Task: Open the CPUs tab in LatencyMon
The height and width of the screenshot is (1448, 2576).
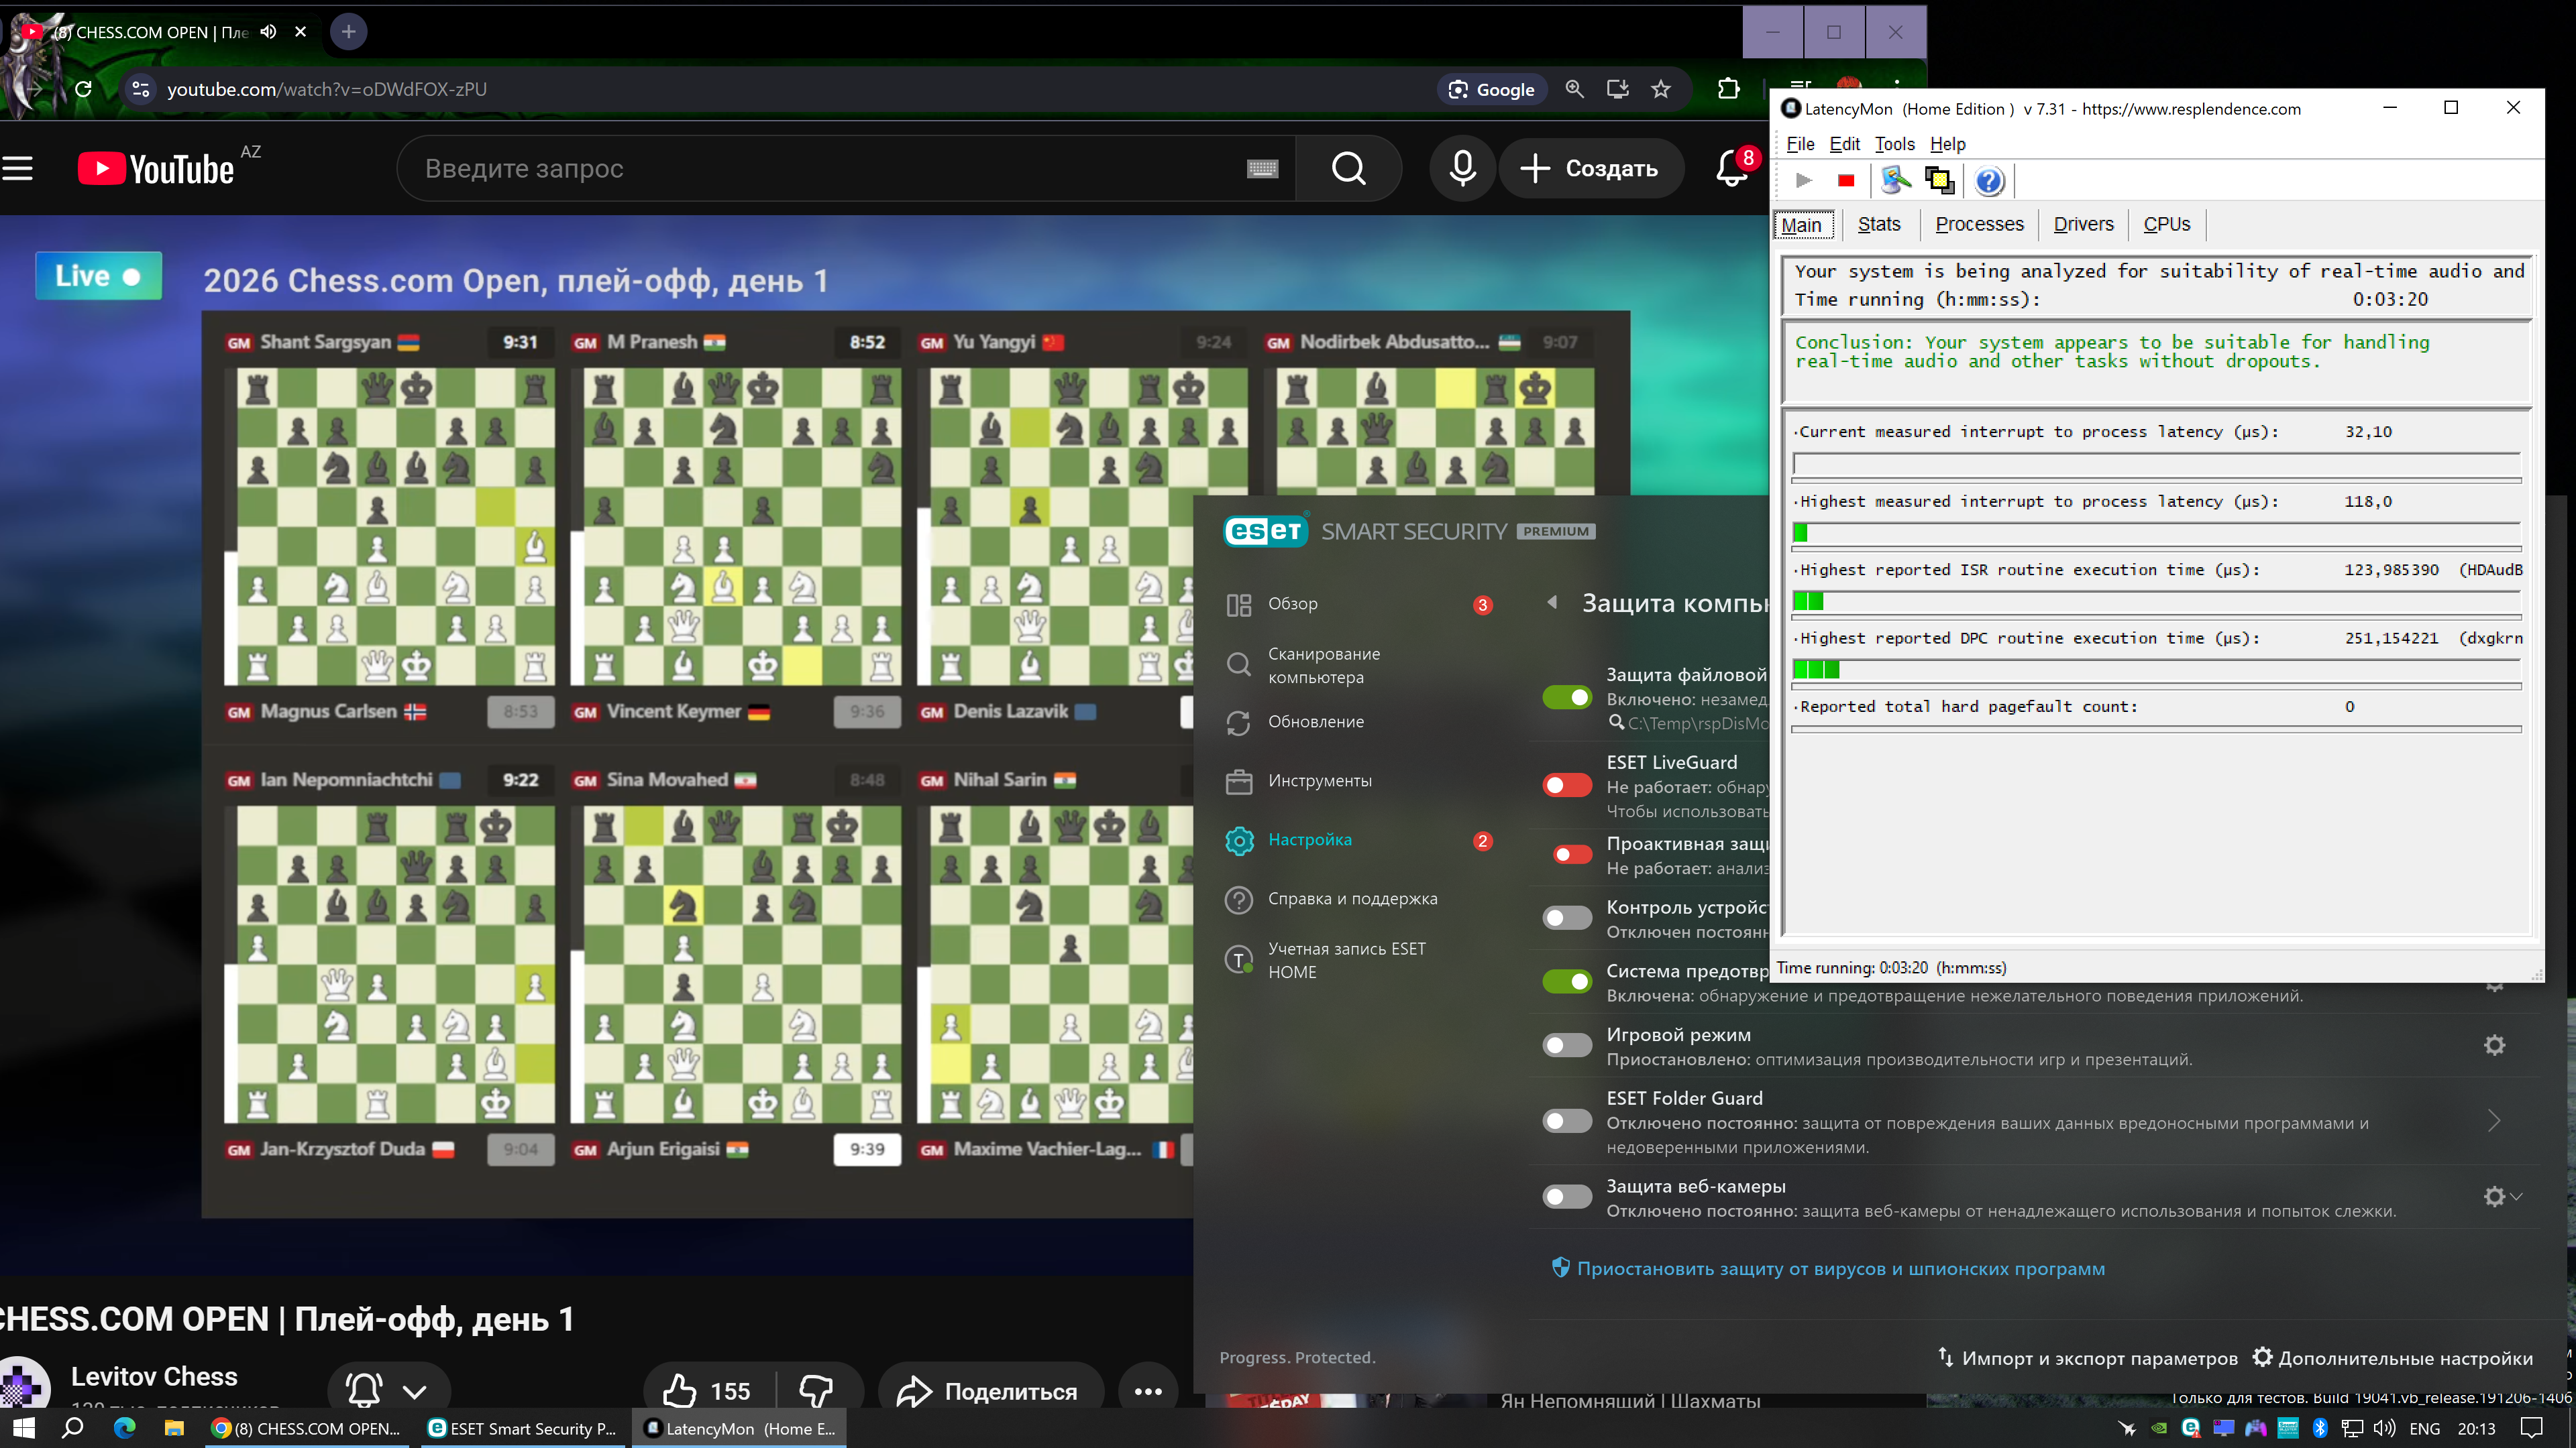Action: [2166, 225]
